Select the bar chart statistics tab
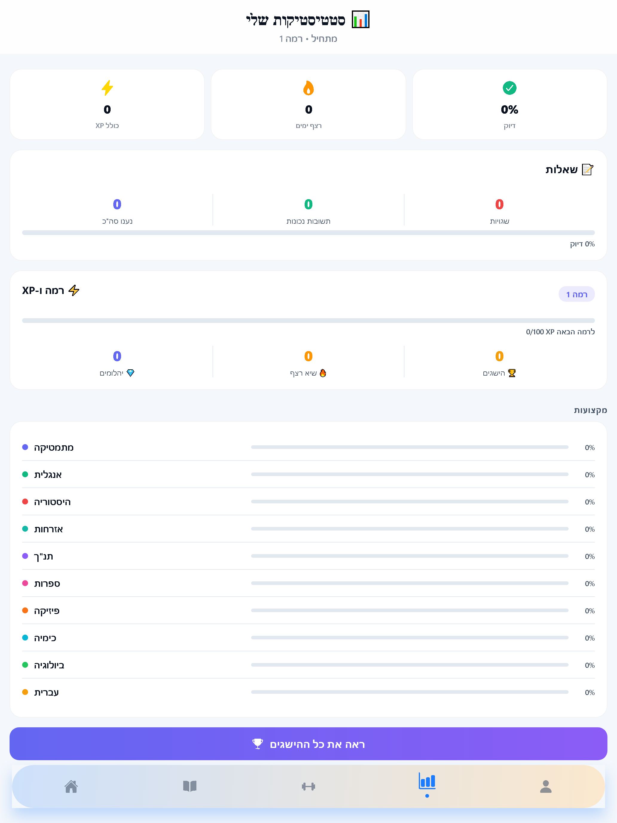 (427, 781)
